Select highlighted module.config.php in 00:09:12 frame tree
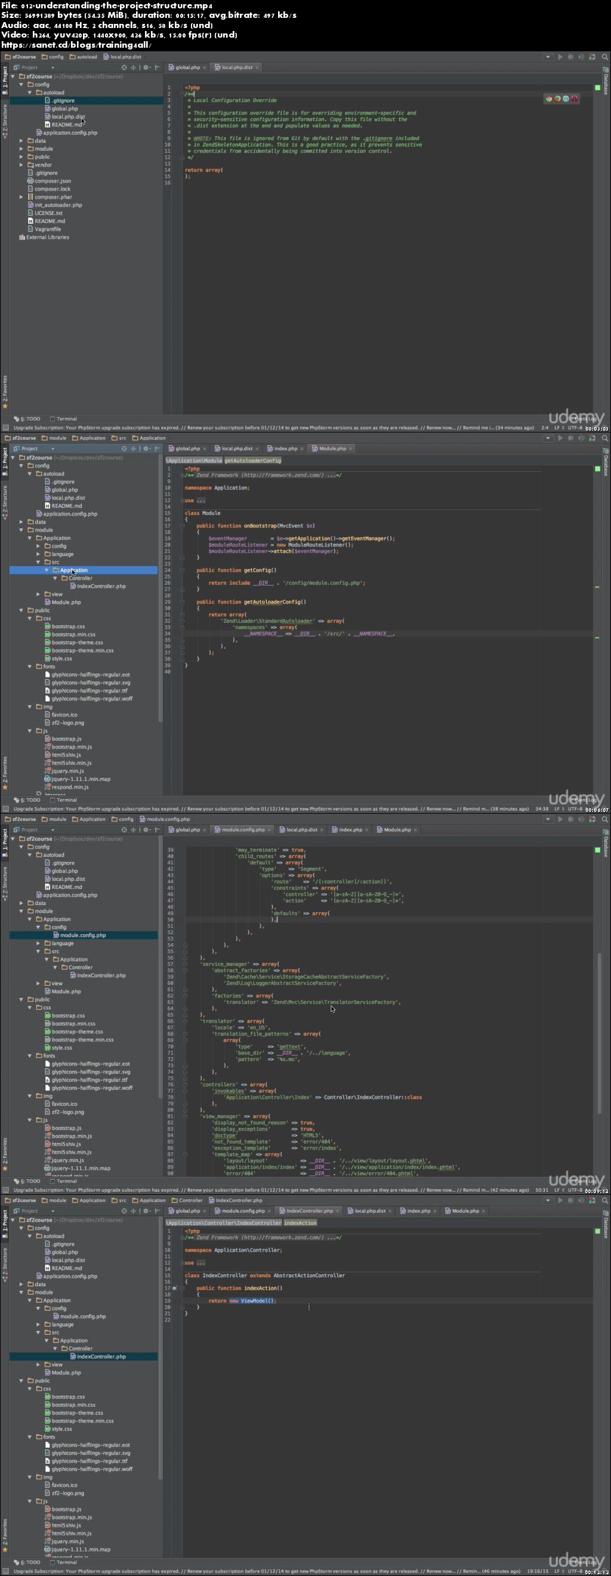 [84, 935]
